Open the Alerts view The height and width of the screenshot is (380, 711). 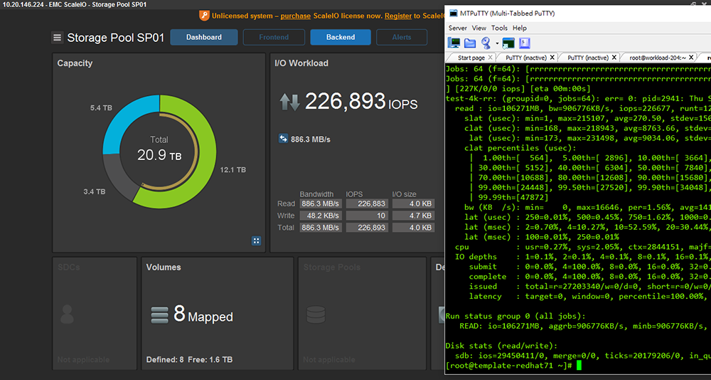[402, 37]
